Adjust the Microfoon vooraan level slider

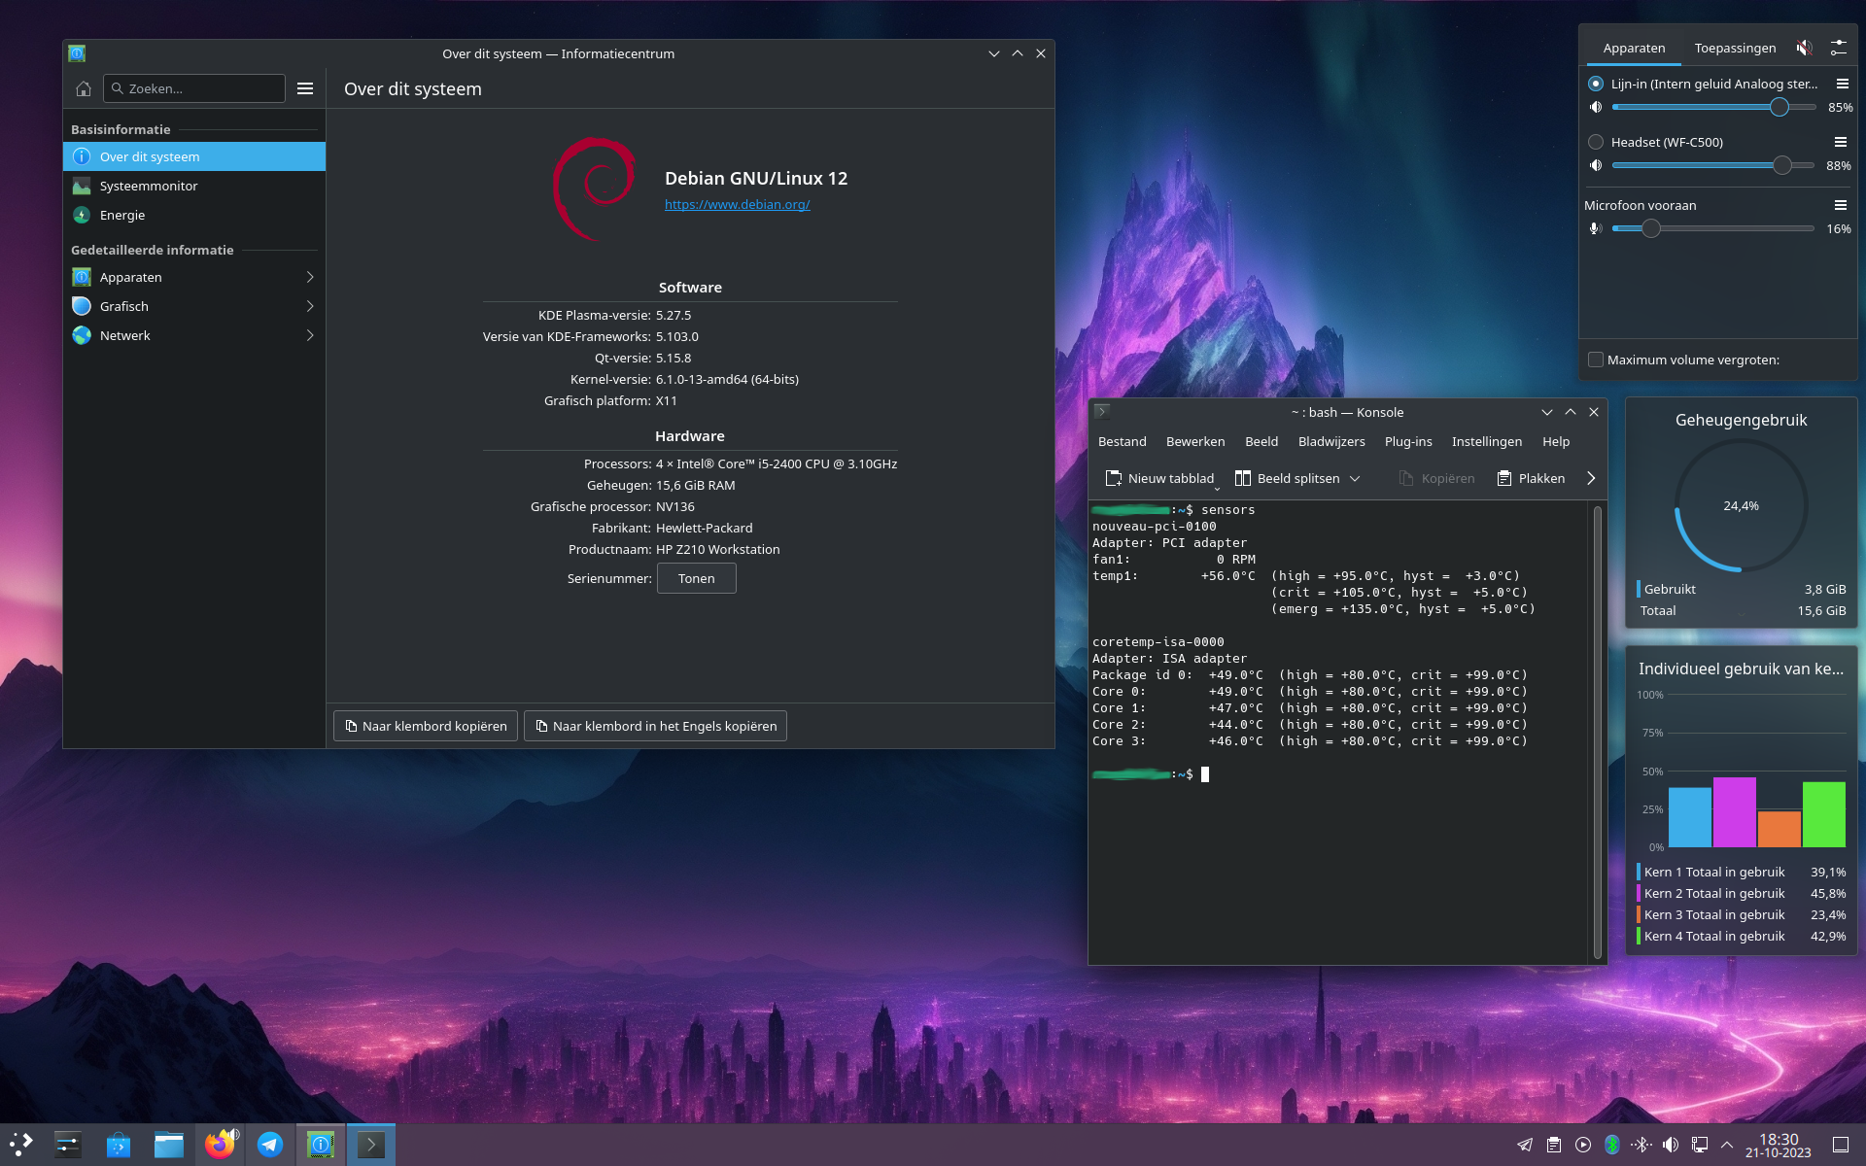point(1713,229)
